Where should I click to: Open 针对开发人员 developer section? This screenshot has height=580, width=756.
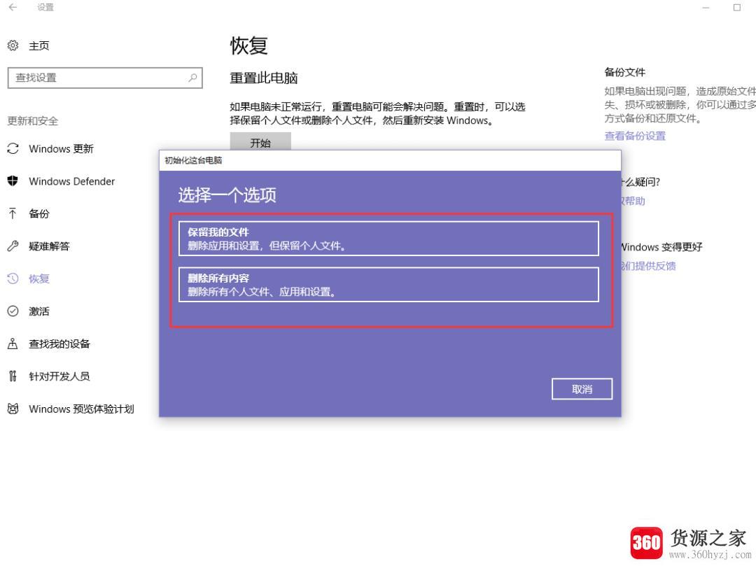pos(59,376)
